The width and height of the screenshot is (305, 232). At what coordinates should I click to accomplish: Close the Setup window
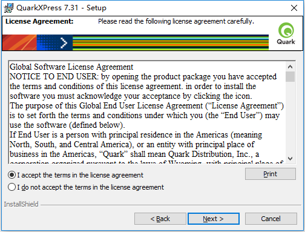pyautogui.click(x=294, y=8)
